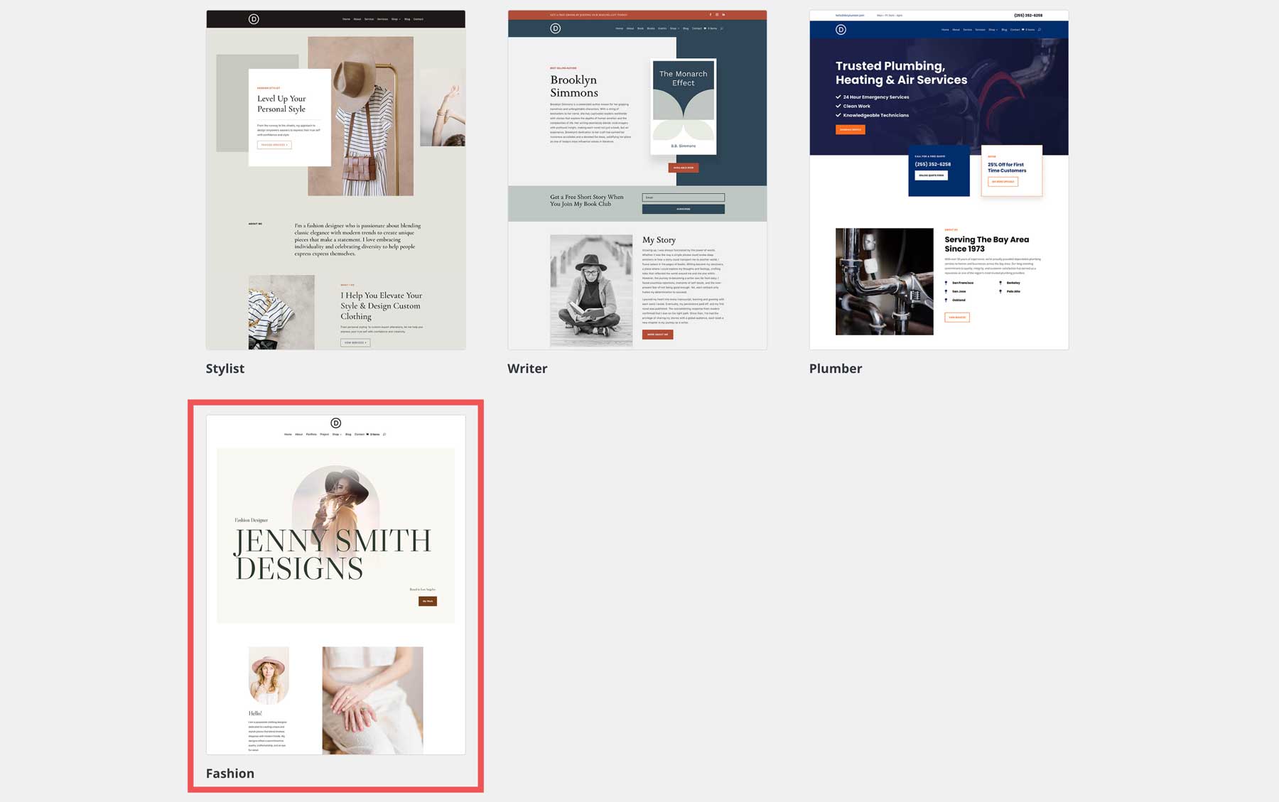Click the Divi logo in the Fashion template header
The height and width of the screenshot is (802, 1279).
[335, 424]
